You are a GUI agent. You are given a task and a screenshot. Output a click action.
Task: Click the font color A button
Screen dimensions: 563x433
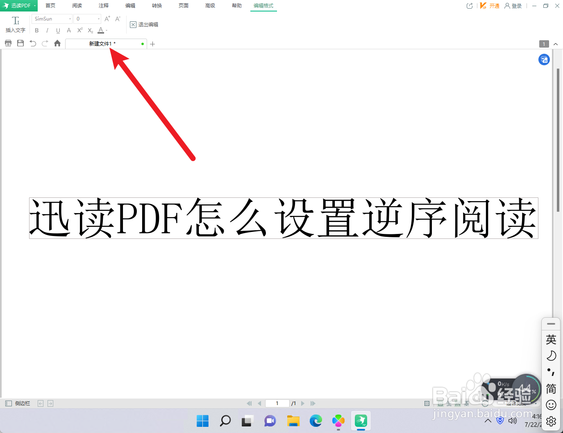pos(101,30)
